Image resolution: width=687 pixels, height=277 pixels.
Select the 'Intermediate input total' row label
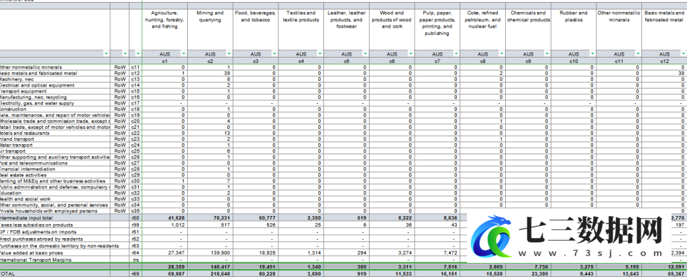[x=26, y=218]
